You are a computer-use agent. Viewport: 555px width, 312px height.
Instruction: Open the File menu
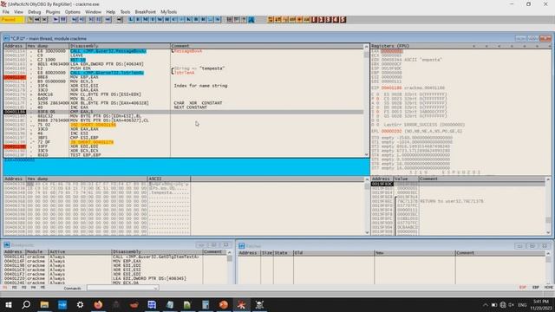coord(6,11)
